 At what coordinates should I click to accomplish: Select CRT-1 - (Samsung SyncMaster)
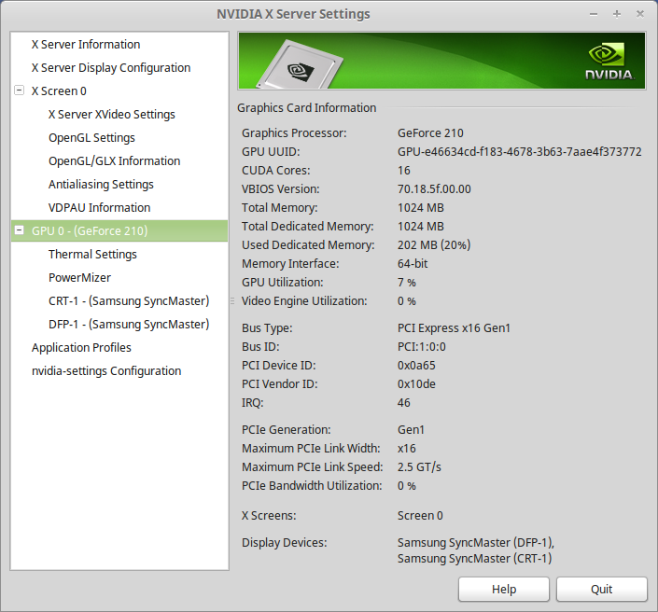(129, 301)
